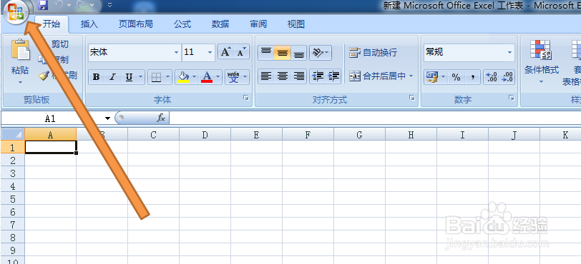Open the borders dropdown arrow
Viewport: 581px width, 264px height.
pos(168,77)
